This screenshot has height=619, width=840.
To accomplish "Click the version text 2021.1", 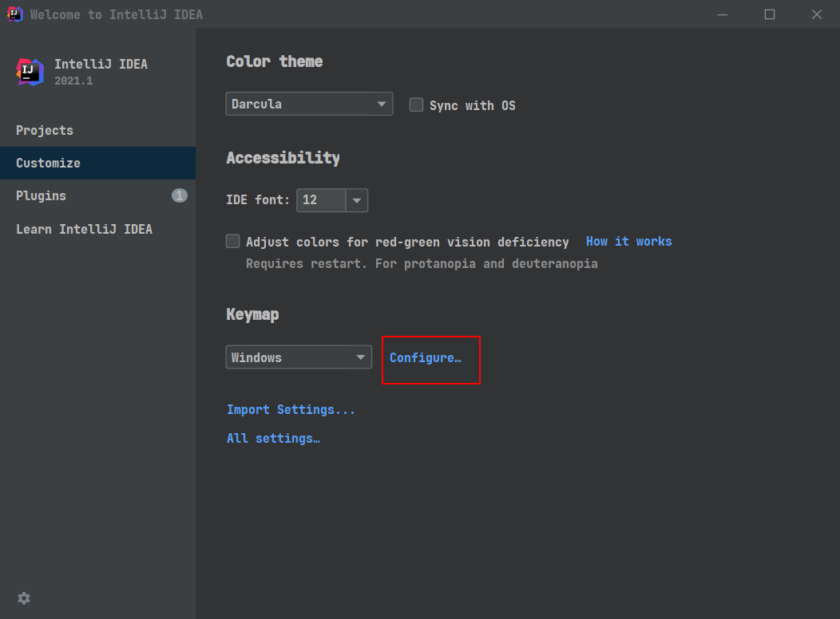I will 73,81.
